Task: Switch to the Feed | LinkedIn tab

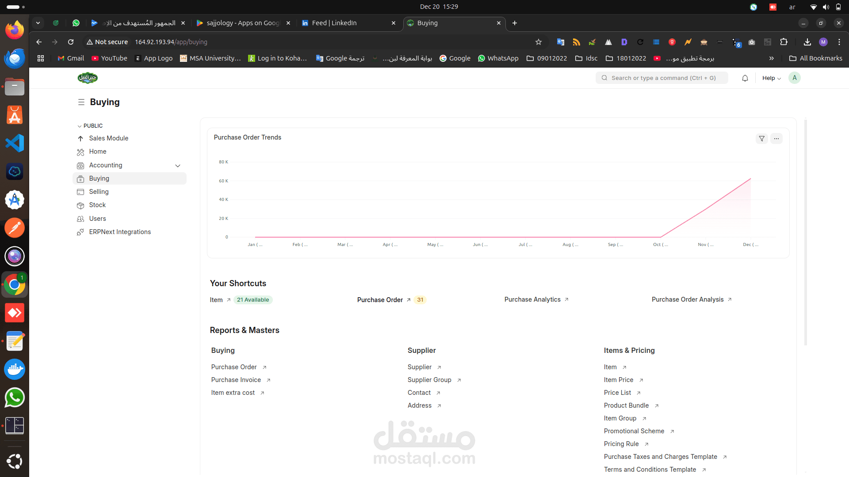Action: [334, 23]
